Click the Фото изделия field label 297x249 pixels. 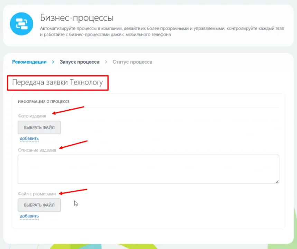point(32,116)
